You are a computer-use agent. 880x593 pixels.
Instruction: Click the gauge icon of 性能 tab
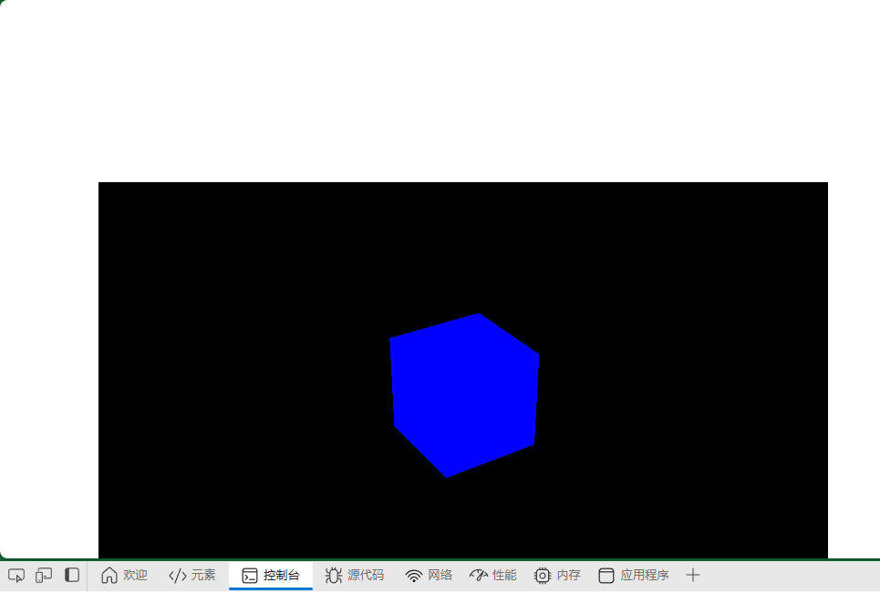tap(478, 575)
